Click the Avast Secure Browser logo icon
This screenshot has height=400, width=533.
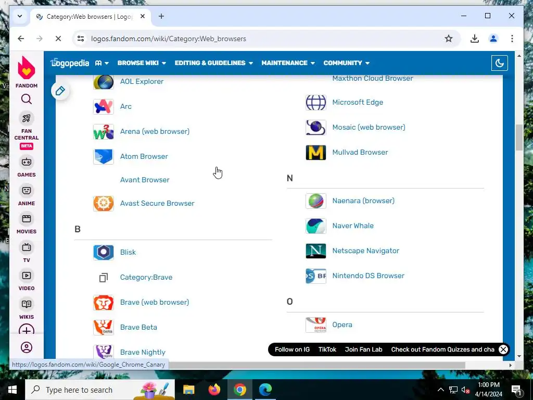[x=104, y=204]
